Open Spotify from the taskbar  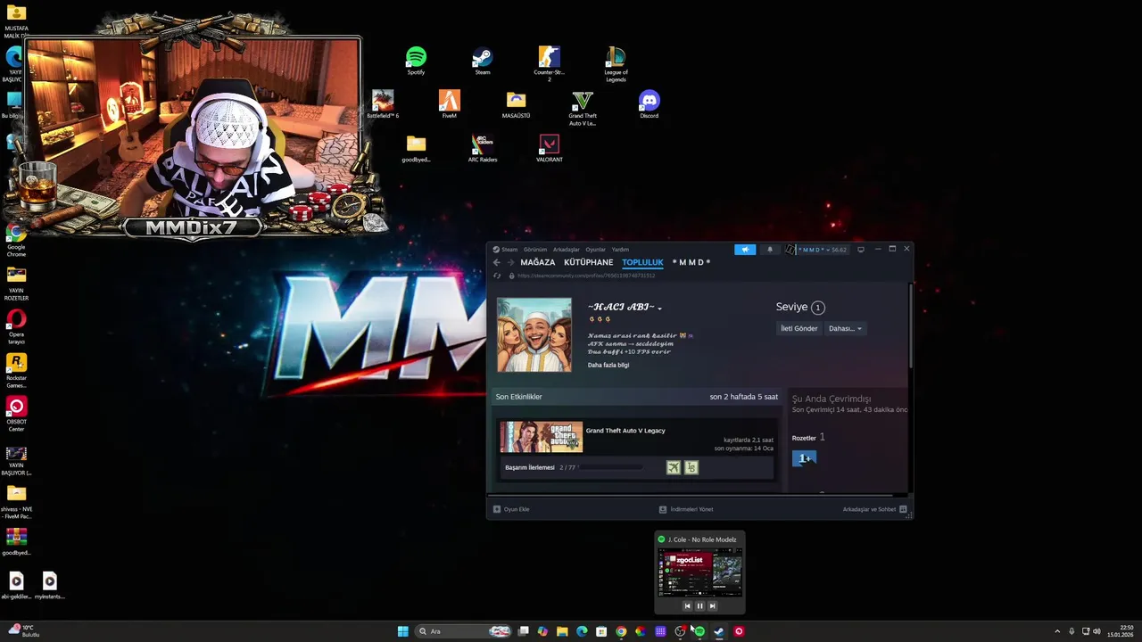[x=699, y=631]
